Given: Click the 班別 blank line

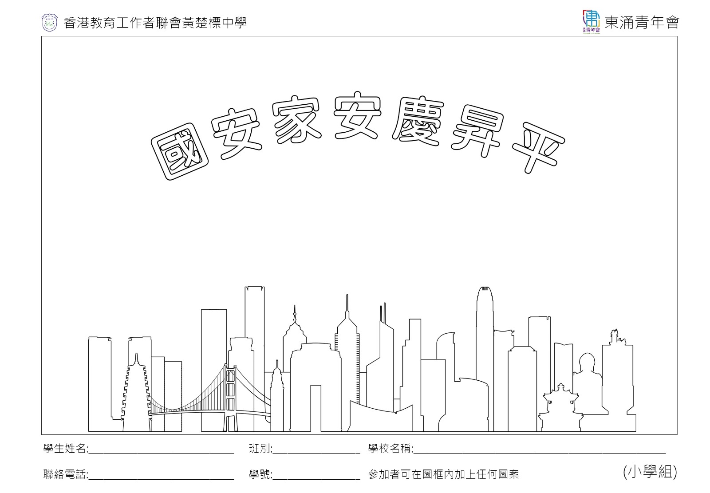Looking at the screenshot, I should (316, 451).
